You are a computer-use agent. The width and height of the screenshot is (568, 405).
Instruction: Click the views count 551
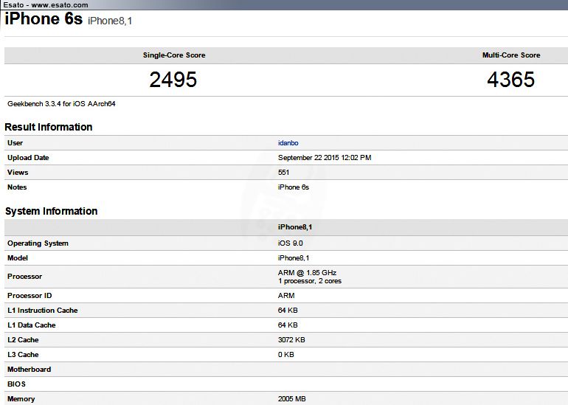(283, 173)
